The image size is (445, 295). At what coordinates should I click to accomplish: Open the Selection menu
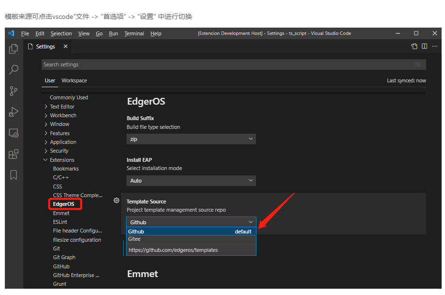click(61, 33)
